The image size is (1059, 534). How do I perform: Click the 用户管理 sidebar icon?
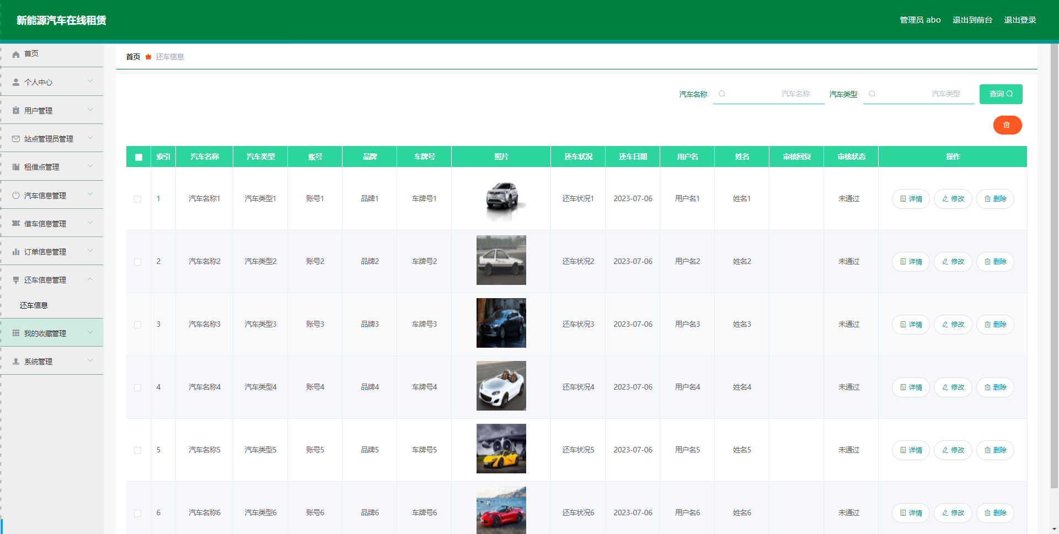pyautogui.click(x=16, y=111)
